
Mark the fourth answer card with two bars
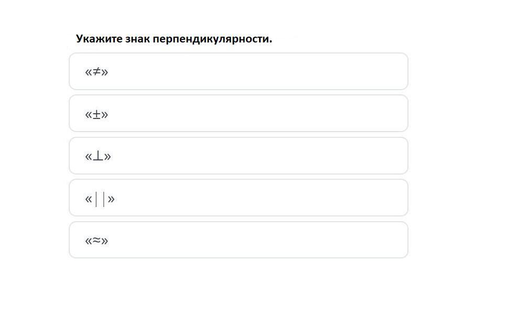tap(239, 198)
